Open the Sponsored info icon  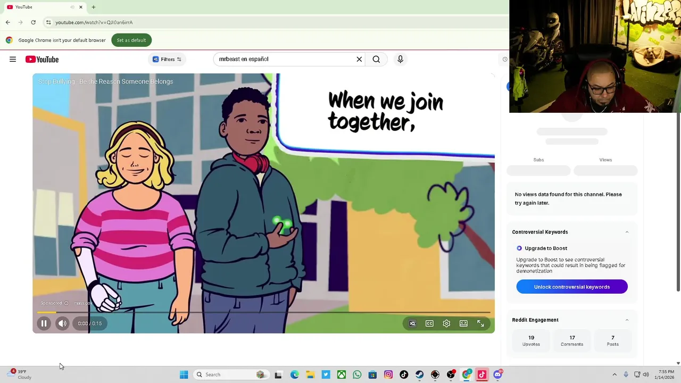[66, 303]
